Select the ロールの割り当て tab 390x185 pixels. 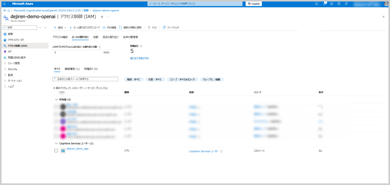(80, 37)
